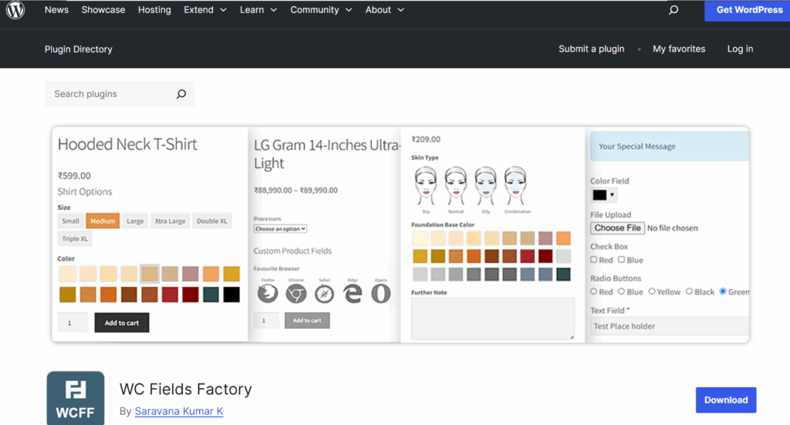Screen dimensions: 790x425
Task: Check the Blue checkbox under Check Box
Action: point(622,260)
